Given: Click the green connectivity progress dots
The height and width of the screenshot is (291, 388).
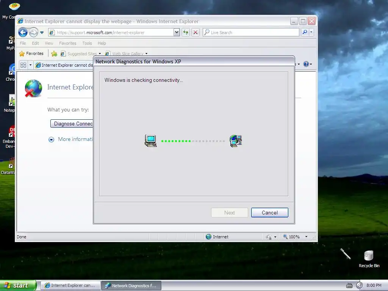Looking at the screenshot, I should (x=176, y=141).
